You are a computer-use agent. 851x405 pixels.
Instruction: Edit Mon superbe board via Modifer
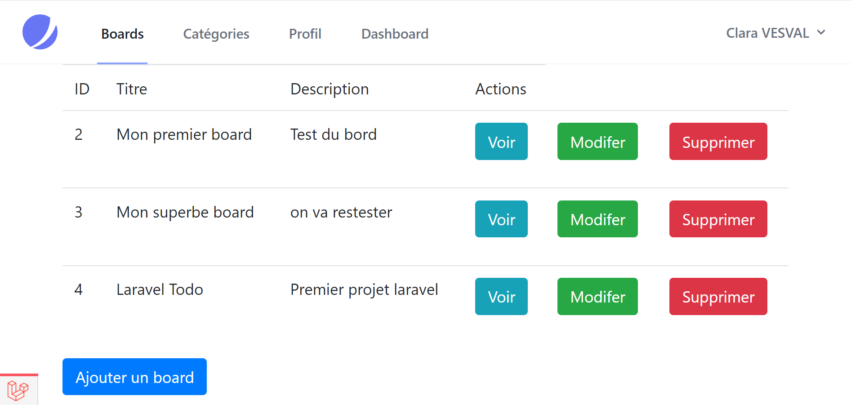point(597,219)
